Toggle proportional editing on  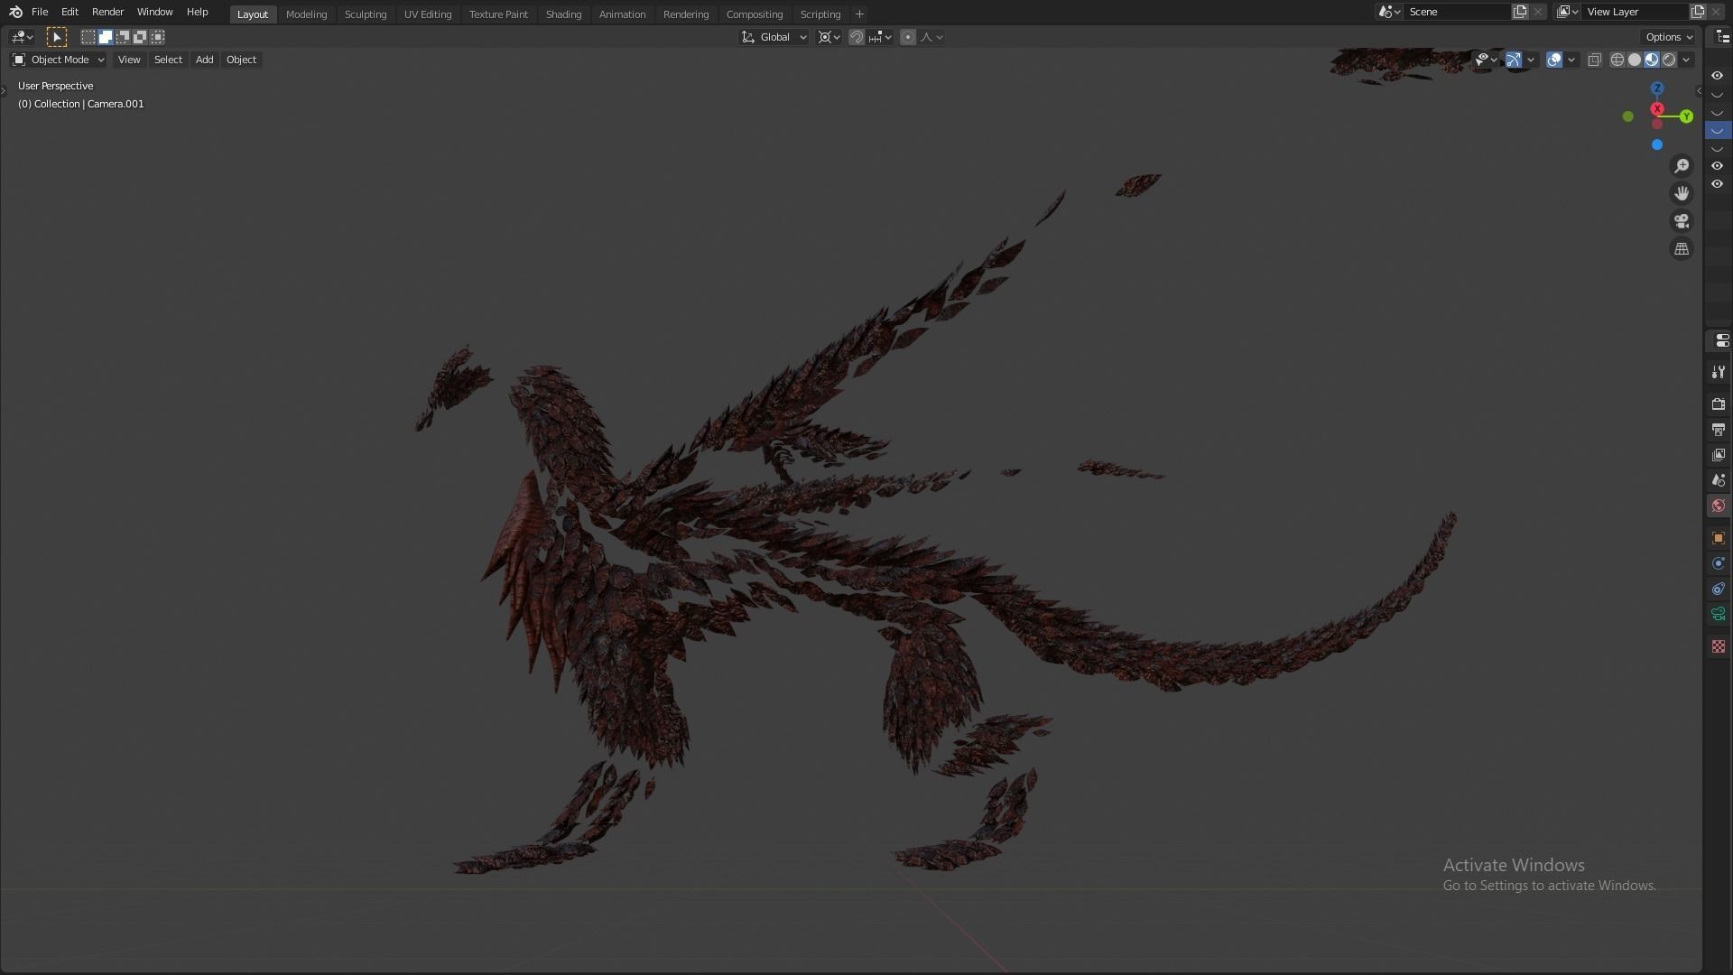point(908,37)
